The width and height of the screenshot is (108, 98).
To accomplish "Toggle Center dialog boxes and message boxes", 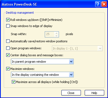I will click(8, 55).
